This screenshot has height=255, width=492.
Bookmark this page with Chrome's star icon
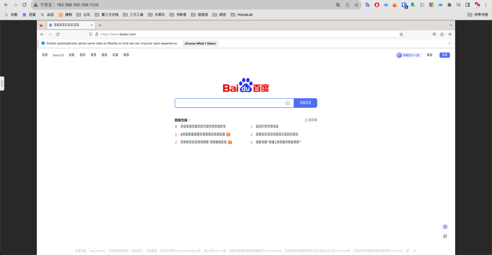[x=356, y=5]
